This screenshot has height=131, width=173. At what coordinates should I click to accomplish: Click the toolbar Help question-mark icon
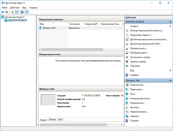point(22,12)
